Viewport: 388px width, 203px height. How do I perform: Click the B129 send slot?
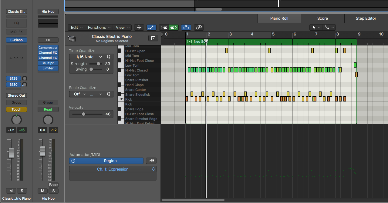coord(13,78)
